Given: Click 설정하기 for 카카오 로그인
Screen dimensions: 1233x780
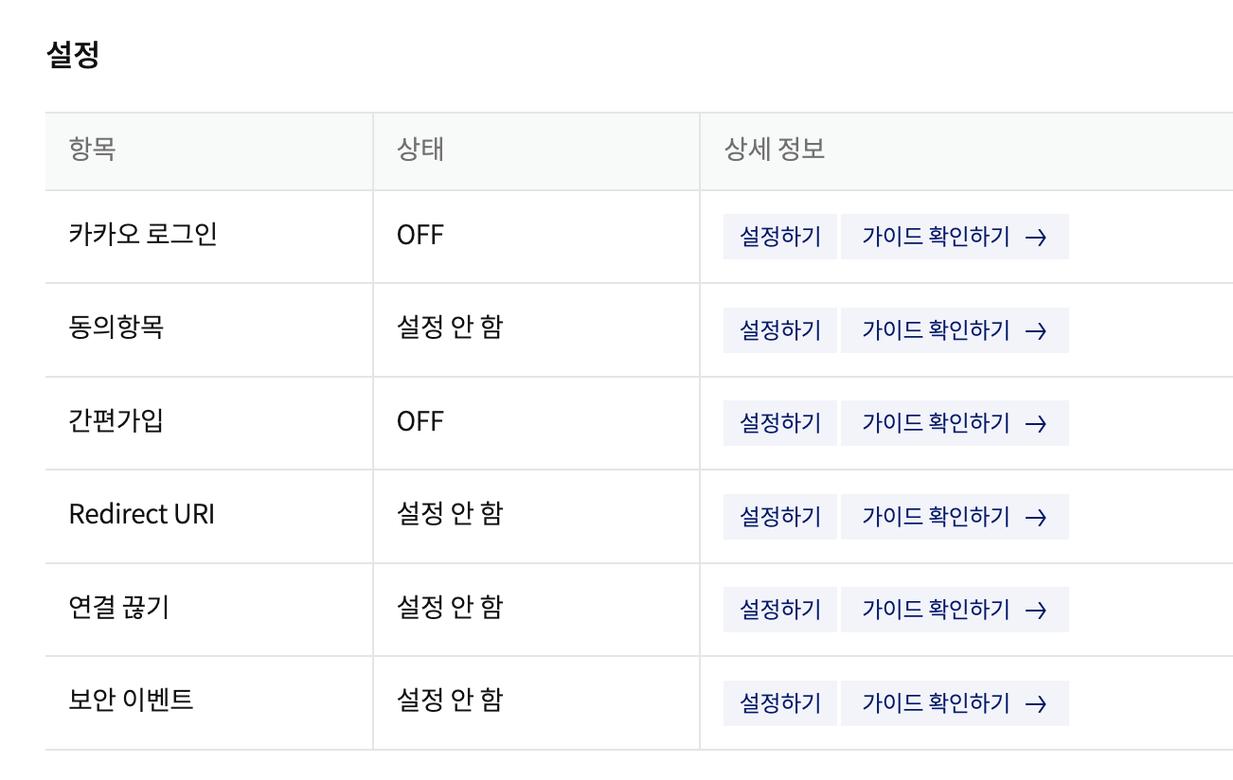Looking at the screenshot, I should (779, 237).
